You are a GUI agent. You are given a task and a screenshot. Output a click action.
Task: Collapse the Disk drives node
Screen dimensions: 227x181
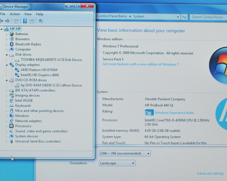click(7, 55)
